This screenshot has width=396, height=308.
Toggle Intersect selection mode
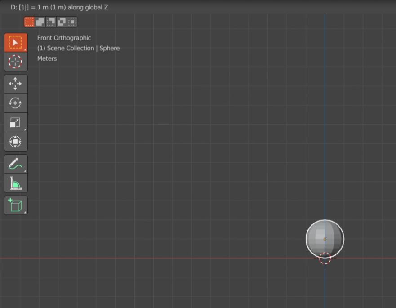[72, 22]
